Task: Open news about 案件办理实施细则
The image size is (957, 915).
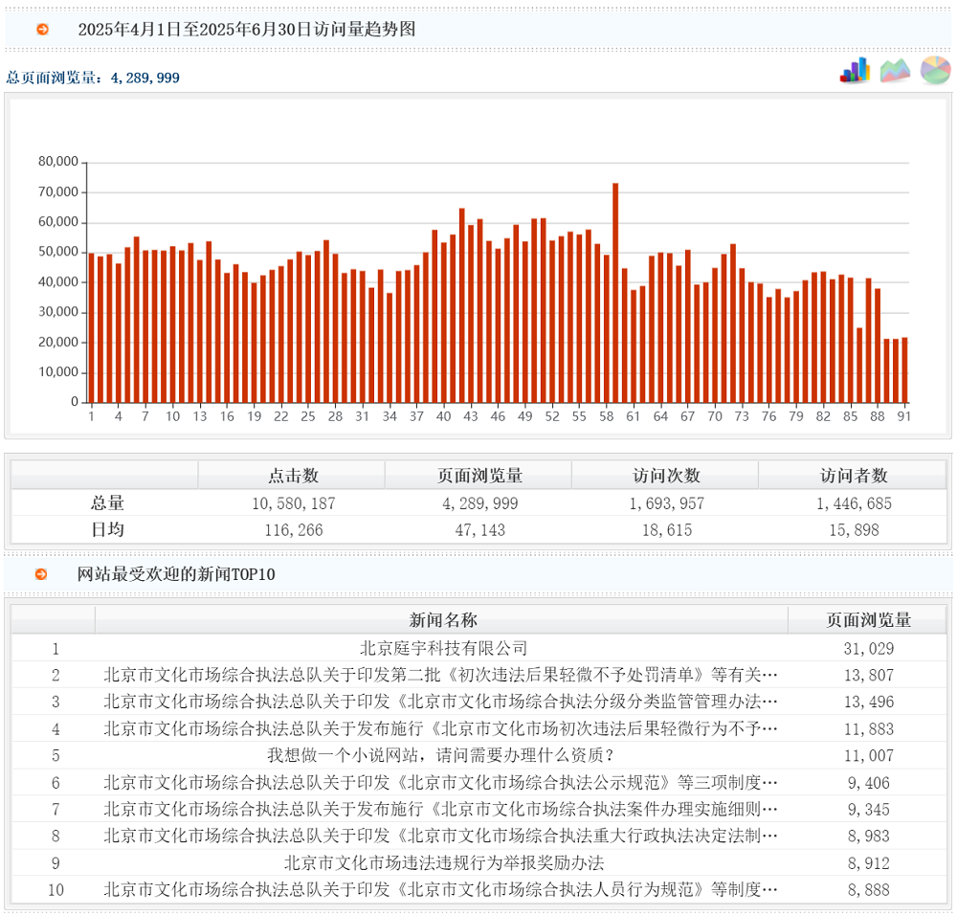Action: 440,810
